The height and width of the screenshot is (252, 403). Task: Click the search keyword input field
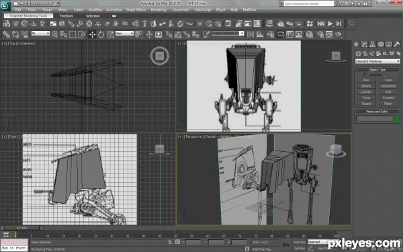308,3
